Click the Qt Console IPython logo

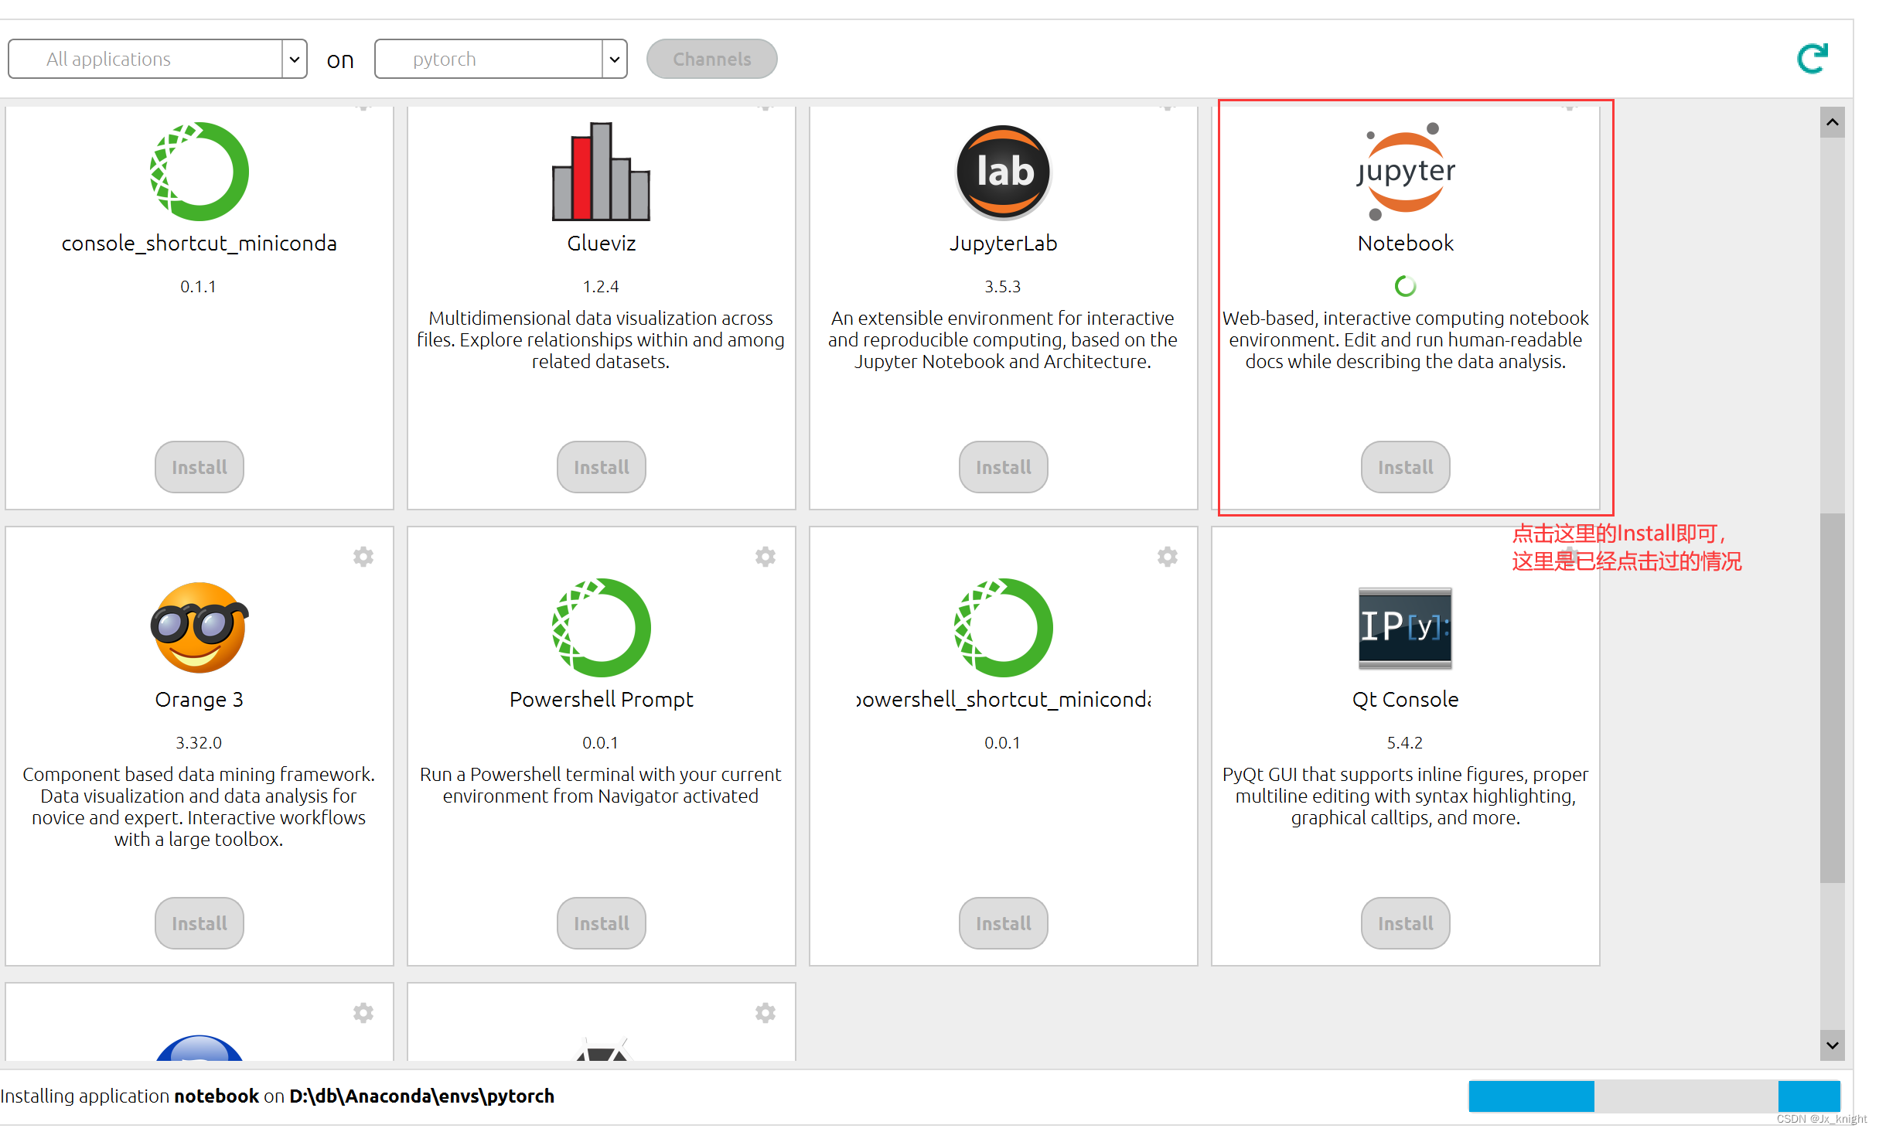click(1405, 628)
